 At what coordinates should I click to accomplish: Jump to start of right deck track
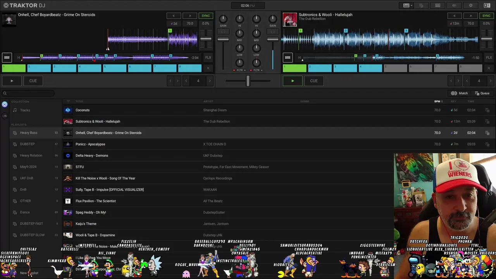[299, 58]
